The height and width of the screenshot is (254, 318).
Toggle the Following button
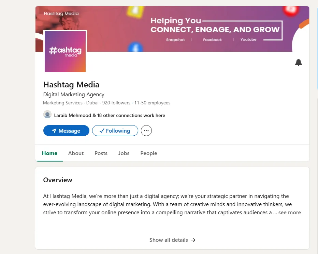[115, 131]
